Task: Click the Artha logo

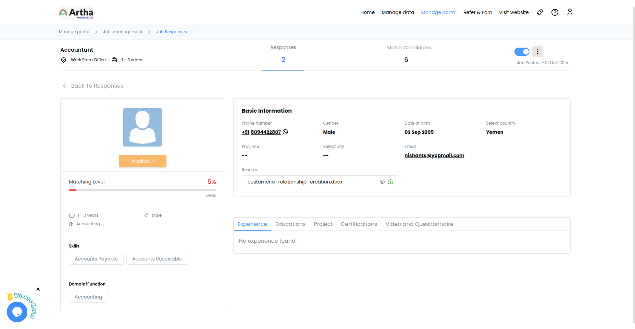Action: point(76,13)
